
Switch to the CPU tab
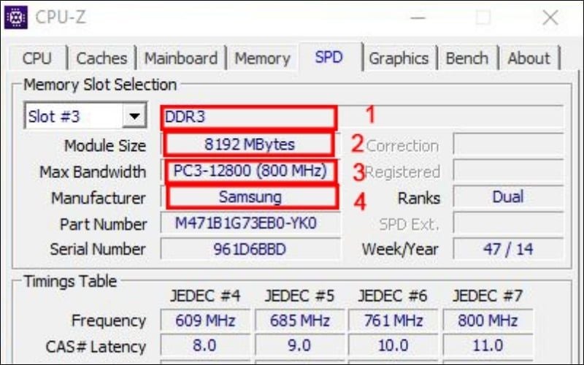37,58
